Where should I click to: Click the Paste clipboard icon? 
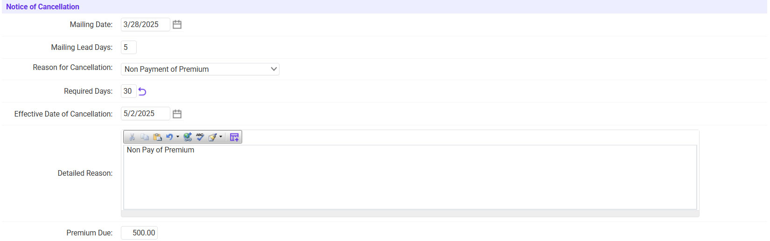(157, 137)
